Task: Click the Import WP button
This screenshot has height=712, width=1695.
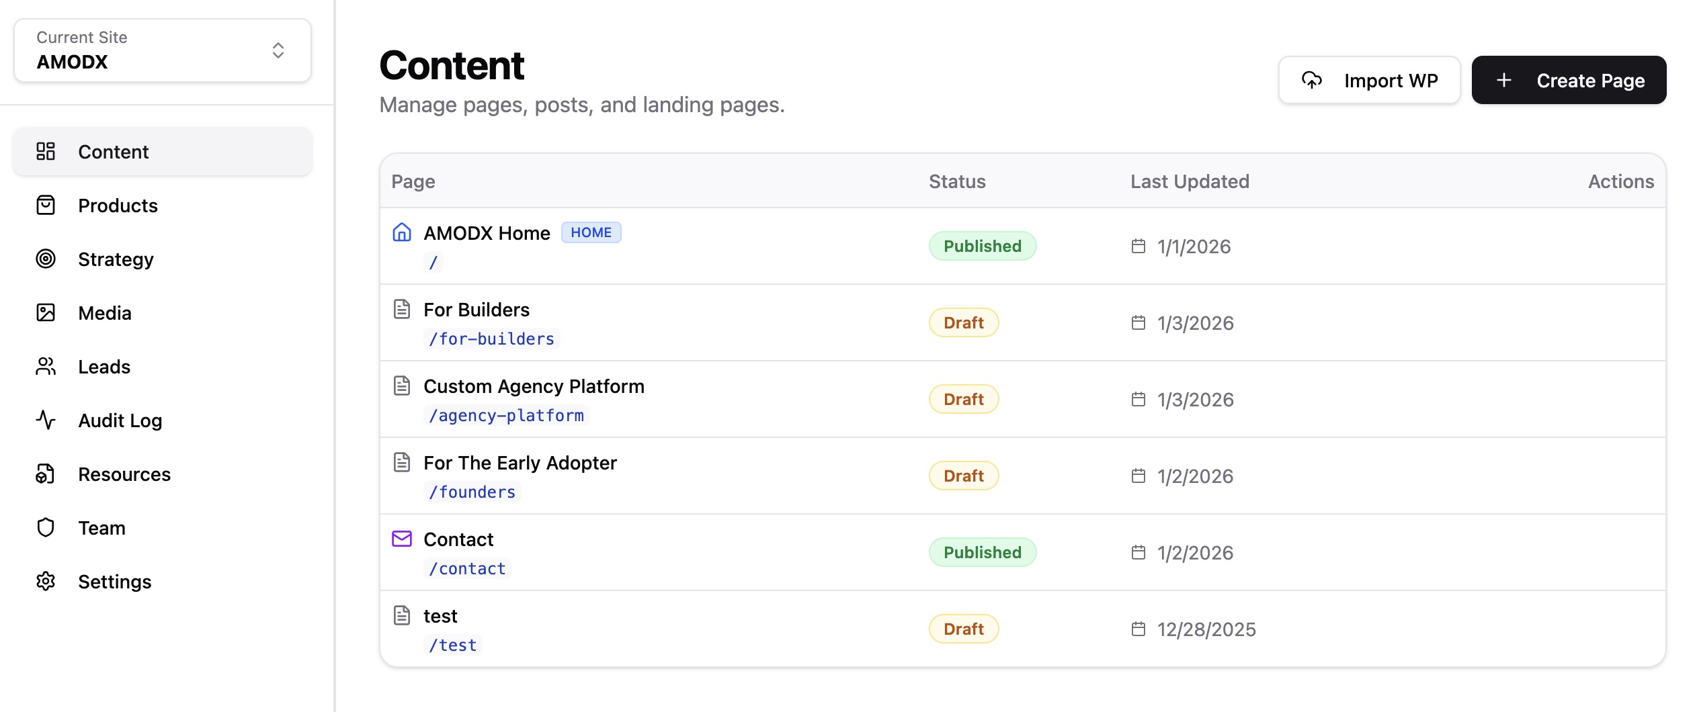Action: (1369, 80)
